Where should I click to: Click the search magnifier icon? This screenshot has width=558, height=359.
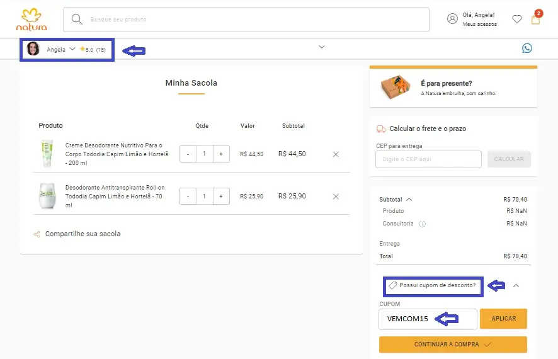click(77, 20)
